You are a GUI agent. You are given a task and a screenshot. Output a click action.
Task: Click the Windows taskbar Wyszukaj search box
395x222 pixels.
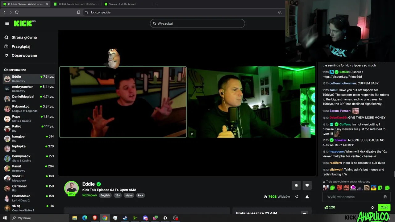click(x=39, y=218)
